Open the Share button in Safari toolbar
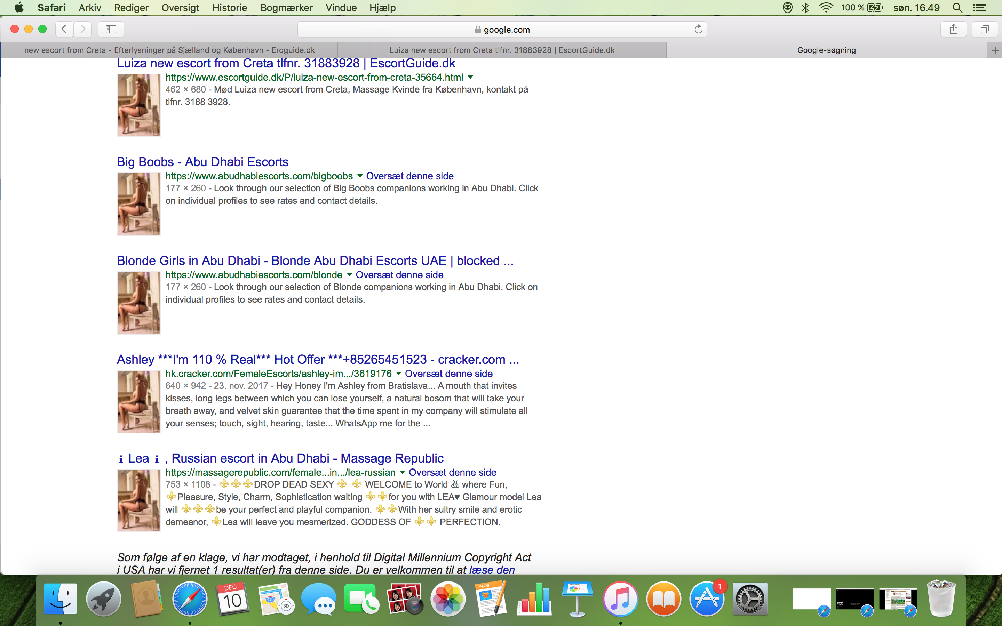The width and height of the screenshot is (1002, 626). pyautogui.click(x=954, y=29)
